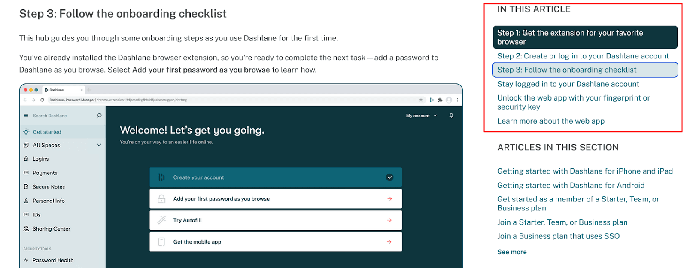687x268 pixels.
Task: Click the Dashlane extension icon in browser toolbar
Action: (432, 100)
